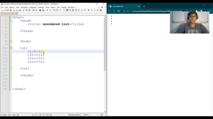This screenshot has width=213, height=119.
Task: Start macro recording with red Record icon
Action: [89, 10]
